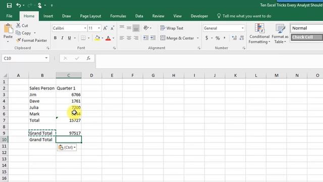Open Alignment dialog launcher
This screenshot has width=323, height=182.
(x=199, y=48)
